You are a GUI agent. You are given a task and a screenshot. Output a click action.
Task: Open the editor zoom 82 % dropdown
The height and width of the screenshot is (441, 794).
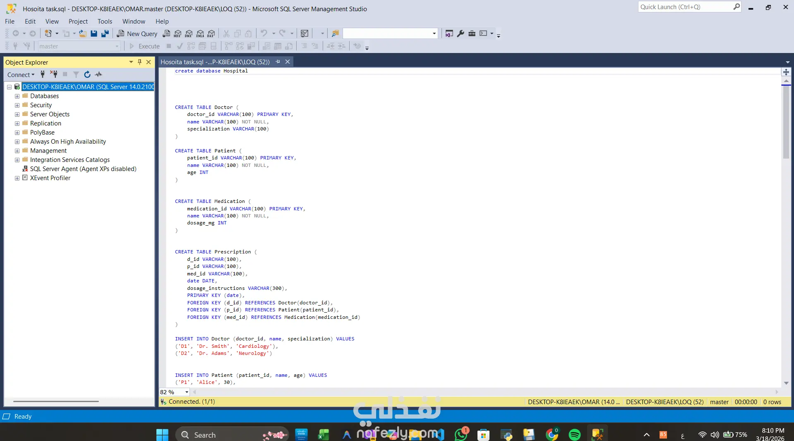187,392
